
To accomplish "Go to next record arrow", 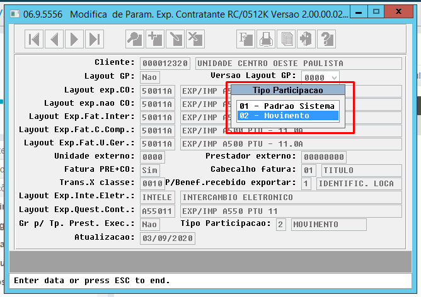I will pyautogui.click(x=74, y=39).
